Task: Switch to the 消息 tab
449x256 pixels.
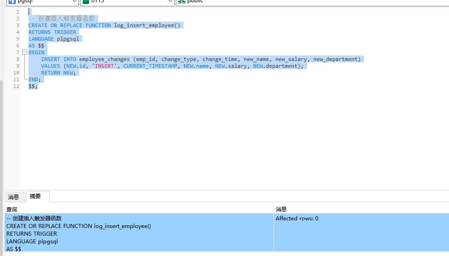Action: click(x=14, y=197)
